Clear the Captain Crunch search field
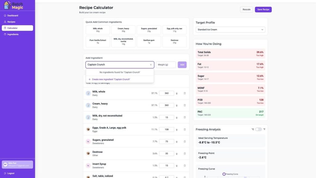 click(x=150, y=65)
